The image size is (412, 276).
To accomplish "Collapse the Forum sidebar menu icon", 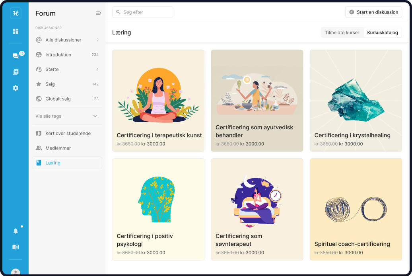I will click(98, 14).
